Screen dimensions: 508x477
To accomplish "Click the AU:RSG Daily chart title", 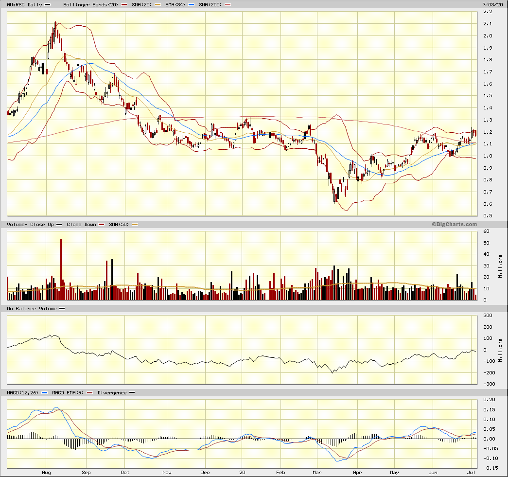I will 25,4.
